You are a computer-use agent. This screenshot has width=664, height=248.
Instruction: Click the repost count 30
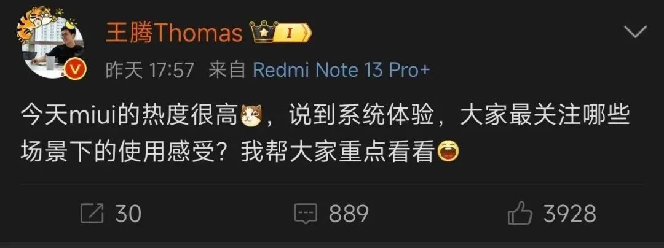coord(128,214)
